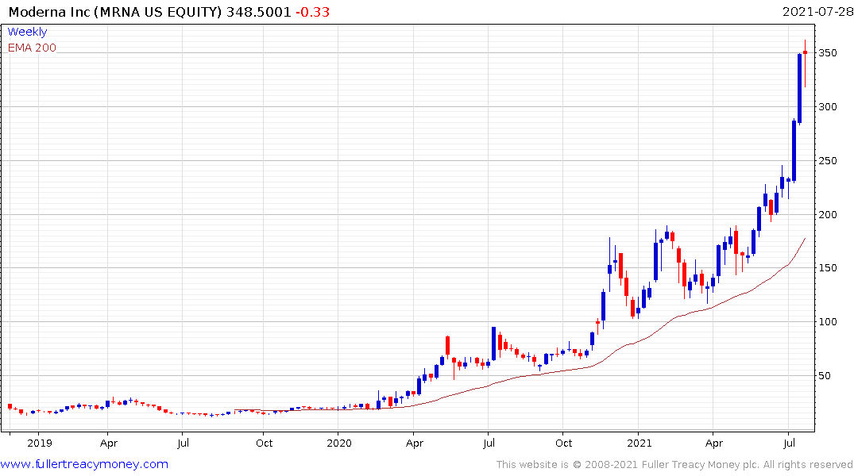This screenshot has width=854, height=476.
Task: Click the Oct label before 2020
Action: (x=265, y=443)
